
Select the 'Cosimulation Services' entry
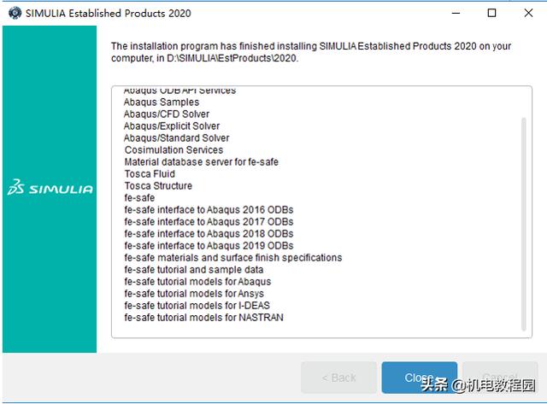pyautogui.click(x=174, y=149)
